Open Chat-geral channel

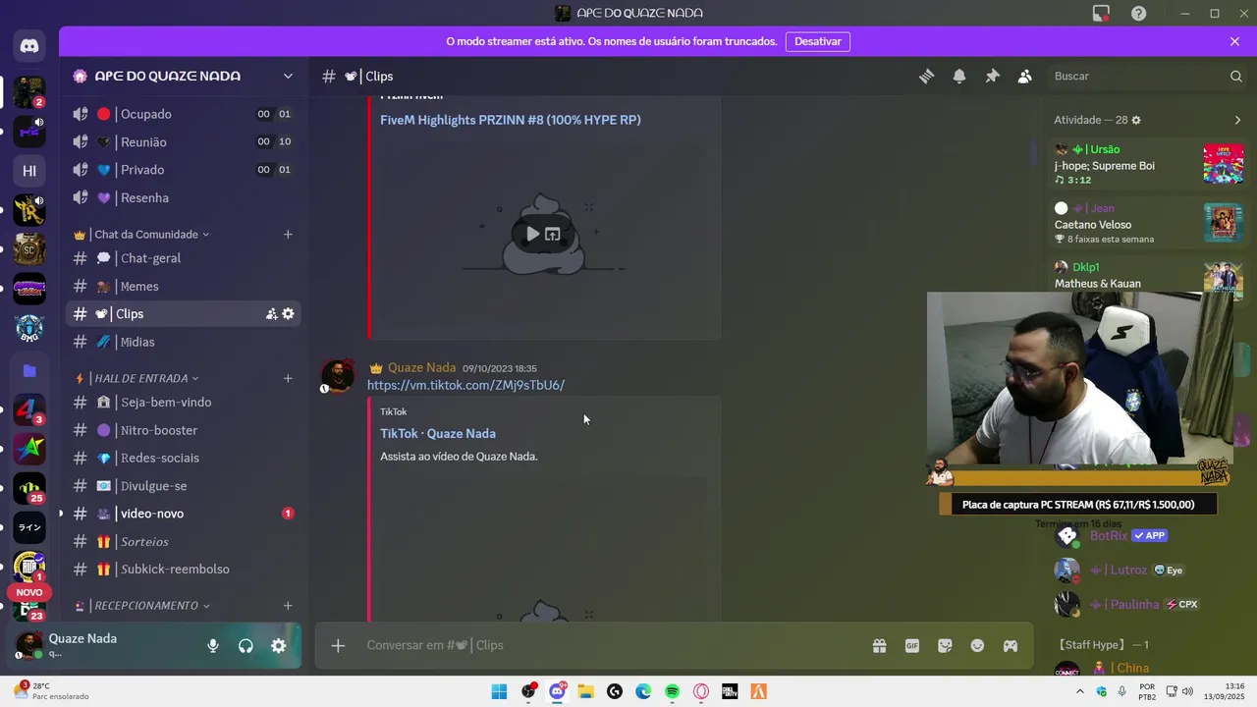pyautogui.click(x=183, y=258)
